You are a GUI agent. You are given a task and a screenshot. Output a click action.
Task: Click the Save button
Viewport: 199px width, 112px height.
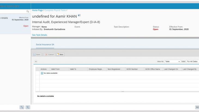point(37,55)
